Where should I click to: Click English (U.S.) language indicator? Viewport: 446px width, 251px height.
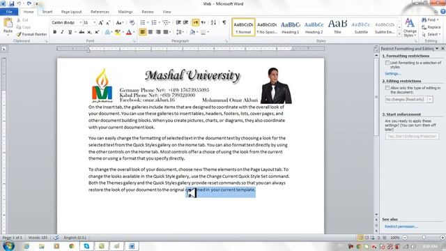click(75, 237)
